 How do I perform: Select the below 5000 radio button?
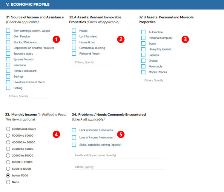point(8,176)
